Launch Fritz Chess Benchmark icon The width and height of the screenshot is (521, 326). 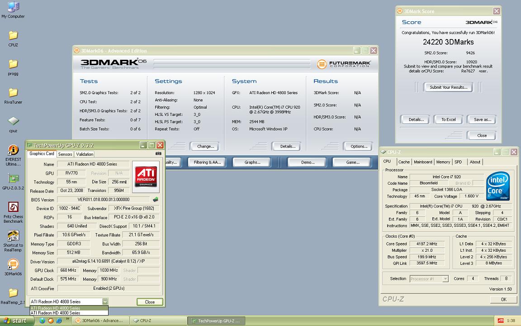[x=13, y=212]
